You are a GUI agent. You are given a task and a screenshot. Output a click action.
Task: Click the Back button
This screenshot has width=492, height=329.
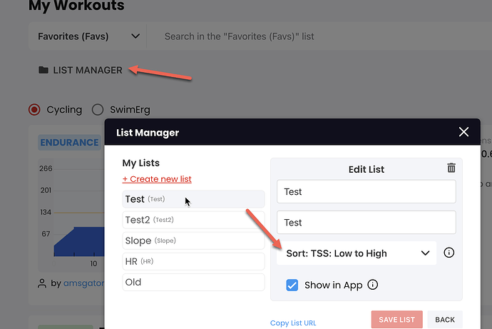click(x=445, y=320)
